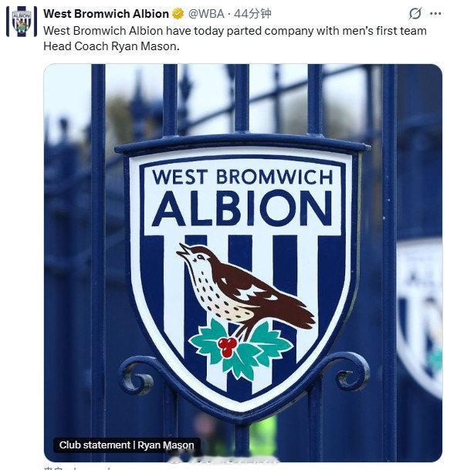The image size is (450, 470).
Task: Click the 44分钟 post timestamp
Action: click(x=252, y=13)
